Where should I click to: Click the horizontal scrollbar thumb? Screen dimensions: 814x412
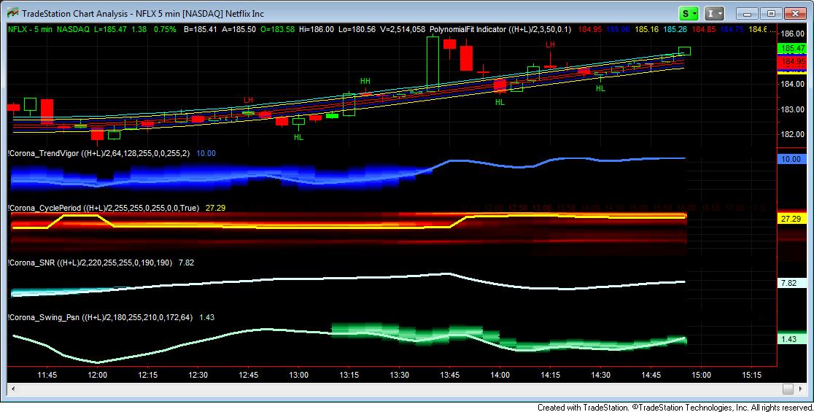(x=788, y=389)
